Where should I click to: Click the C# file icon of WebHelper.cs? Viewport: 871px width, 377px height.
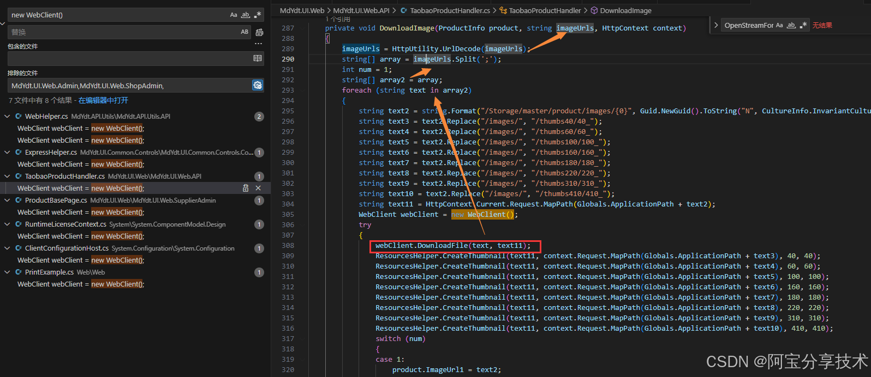(19, 116)
